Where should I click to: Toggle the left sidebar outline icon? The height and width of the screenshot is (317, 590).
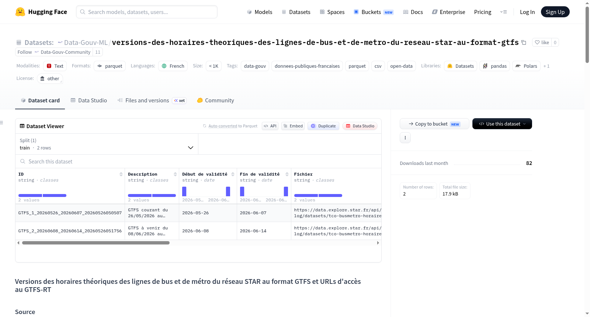click(x=2, y=123)
